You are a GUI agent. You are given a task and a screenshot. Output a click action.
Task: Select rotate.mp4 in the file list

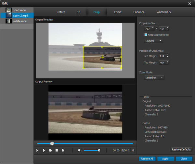17,21
